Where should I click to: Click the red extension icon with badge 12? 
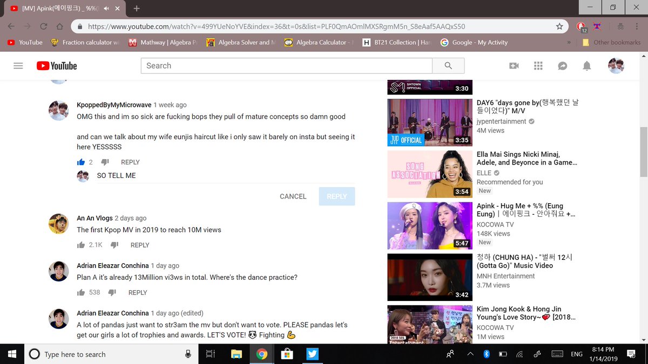point(582,26)
